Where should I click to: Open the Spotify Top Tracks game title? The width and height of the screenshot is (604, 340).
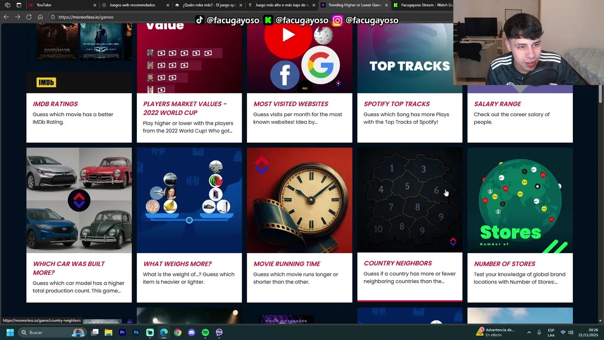397,104
